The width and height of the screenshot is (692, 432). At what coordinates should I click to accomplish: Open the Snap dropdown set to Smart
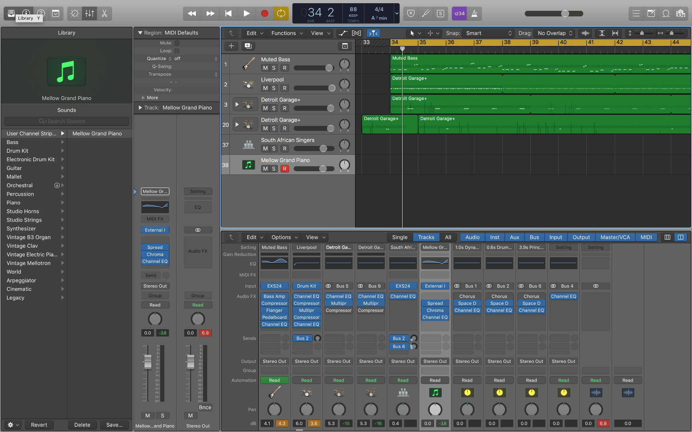tap(489, 33)
